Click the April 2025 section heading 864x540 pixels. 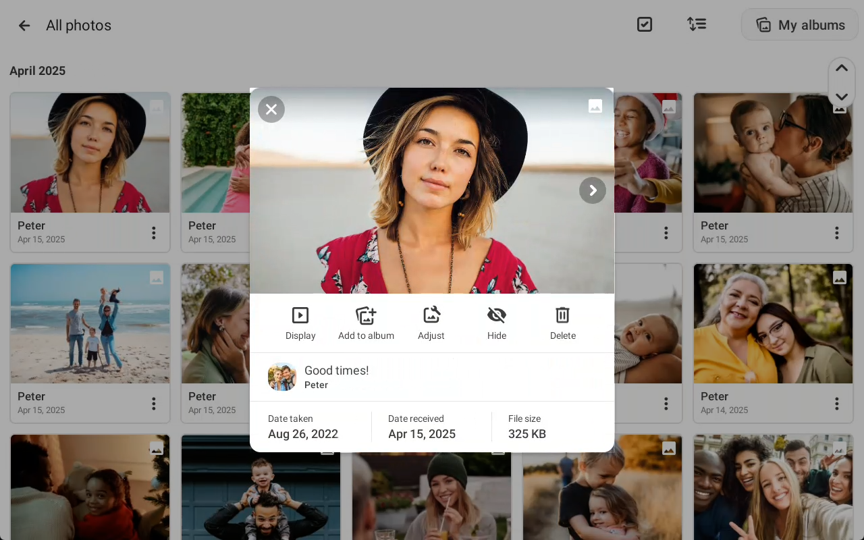[x=38, y=71]
